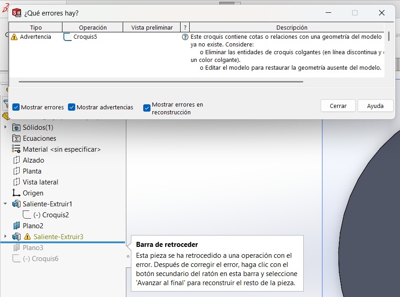Click the Alzado plane icon

[16, 160]
